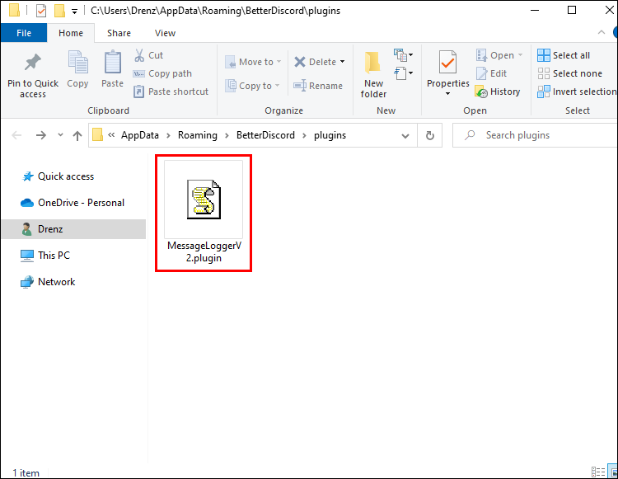Navigate forward with the arrow
Image resolution: width=618 pixels, height=479 pixels.
coord(40,135)
